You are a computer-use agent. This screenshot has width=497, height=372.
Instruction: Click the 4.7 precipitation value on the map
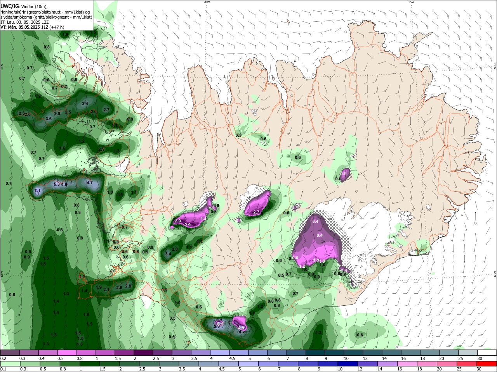click(x=89, y=183)
